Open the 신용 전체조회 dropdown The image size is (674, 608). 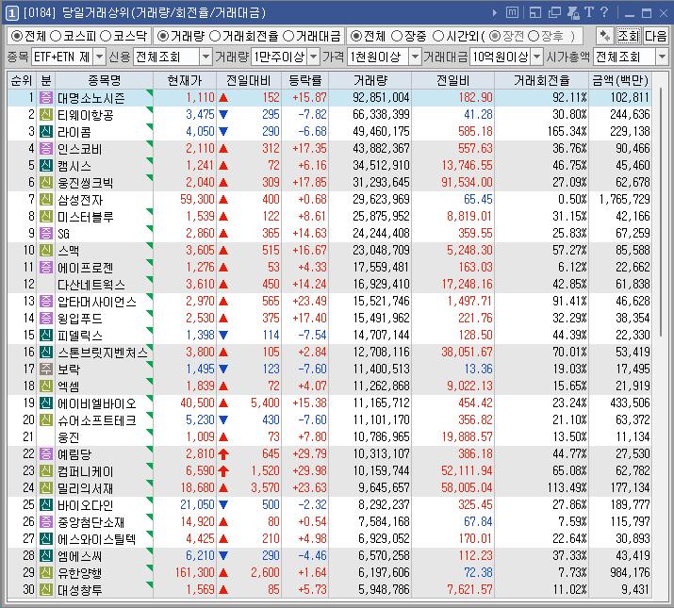tap(206, 57)
